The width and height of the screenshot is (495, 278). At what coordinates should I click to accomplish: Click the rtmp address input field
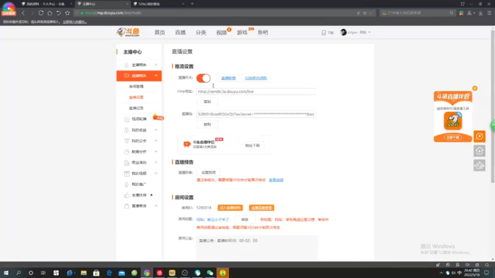(256, 91)
